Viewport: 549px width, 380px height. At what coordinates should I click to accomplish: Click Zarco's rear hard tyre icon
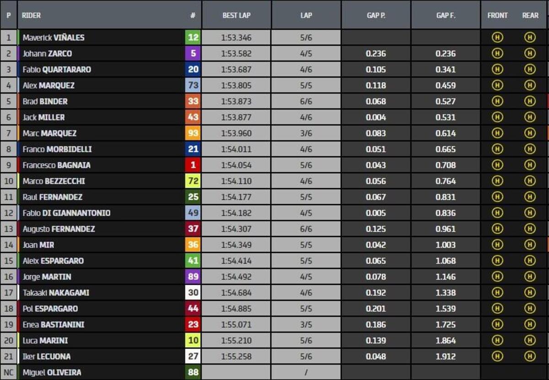tap(530, 54)
